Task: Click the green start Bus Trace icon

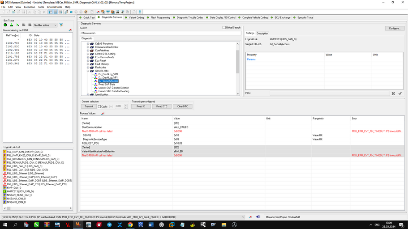Action: click(5, 25)
